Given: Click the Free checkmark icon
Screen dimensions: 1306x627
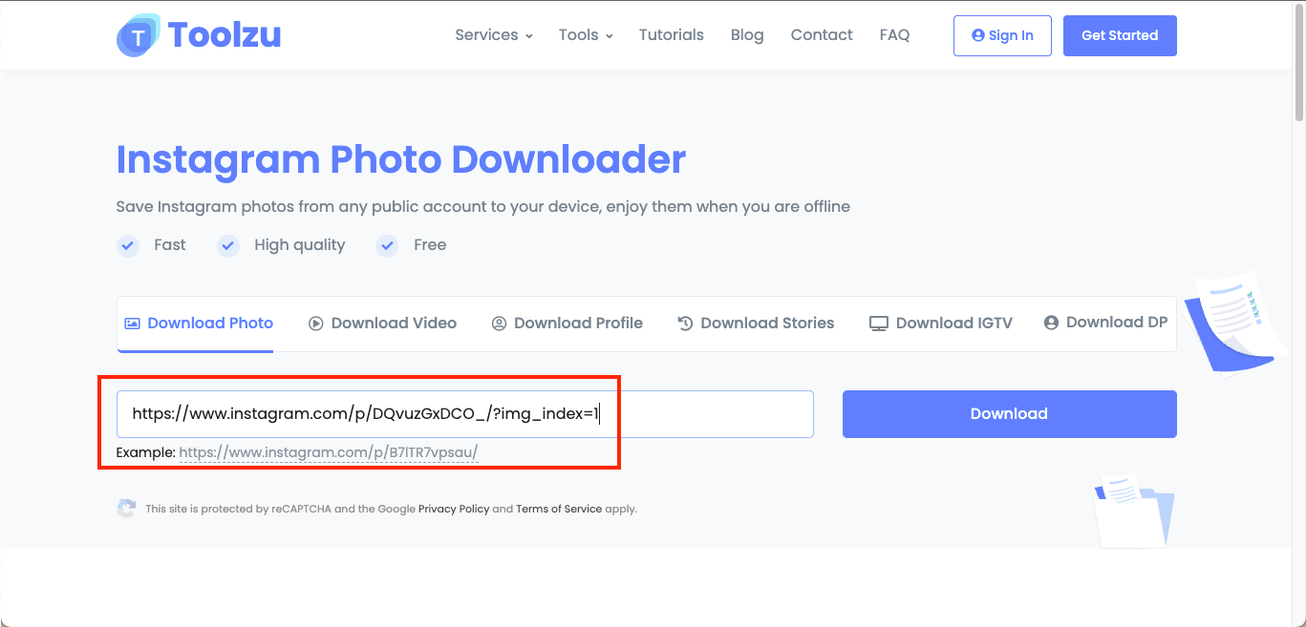Looking at the screenshot, I should (387, 246).
